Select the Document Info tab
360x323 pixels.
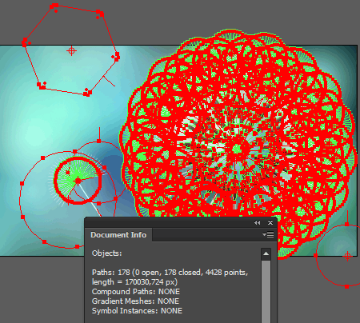click(x=118, y=235)
